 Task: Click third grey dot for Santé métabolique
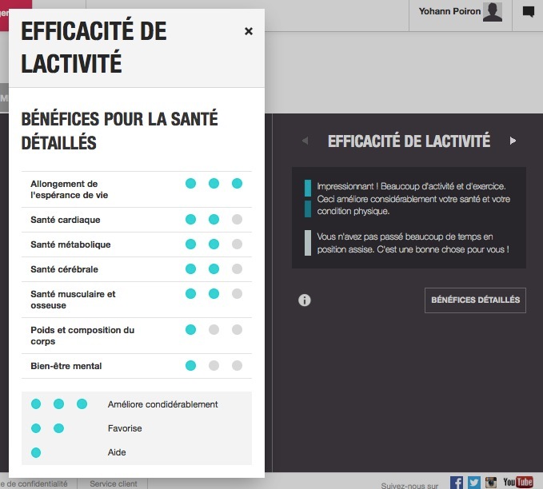coord(237,245)
